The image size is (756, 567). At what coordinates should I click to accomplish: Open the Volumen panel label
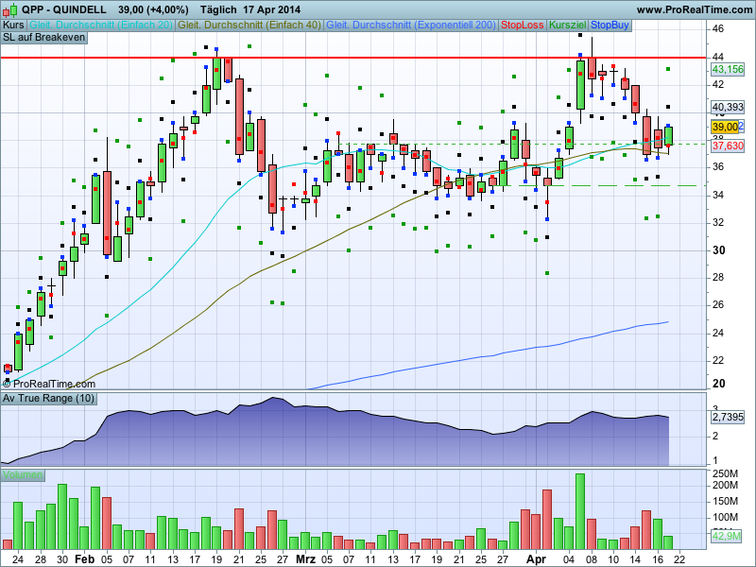pos(23,474)
